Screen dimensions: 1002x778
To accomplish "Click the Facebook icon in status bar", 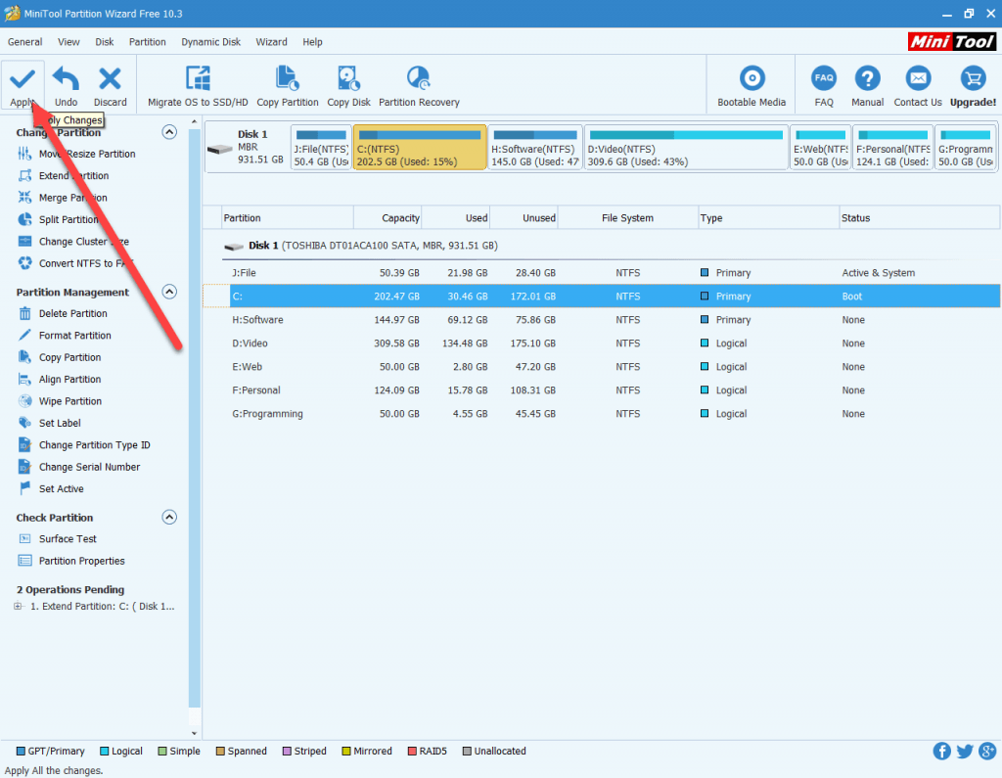I will tap(942, 752).
